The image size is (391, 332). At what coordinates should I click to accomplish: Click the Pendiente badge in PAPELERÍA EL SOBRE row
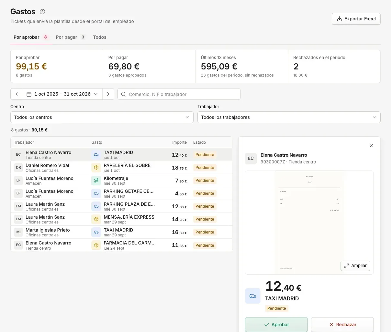205,168
